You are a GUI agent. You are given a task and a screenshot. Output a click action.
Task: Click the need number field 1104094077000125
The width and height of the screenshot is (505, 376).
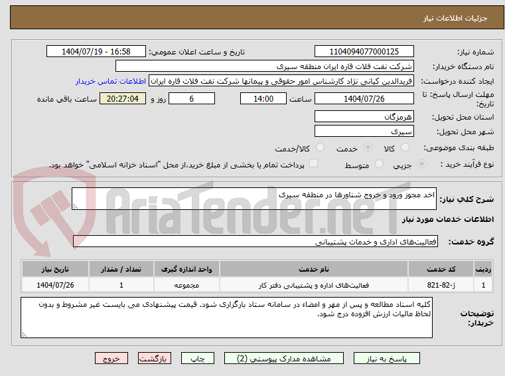tap(364, 51)
